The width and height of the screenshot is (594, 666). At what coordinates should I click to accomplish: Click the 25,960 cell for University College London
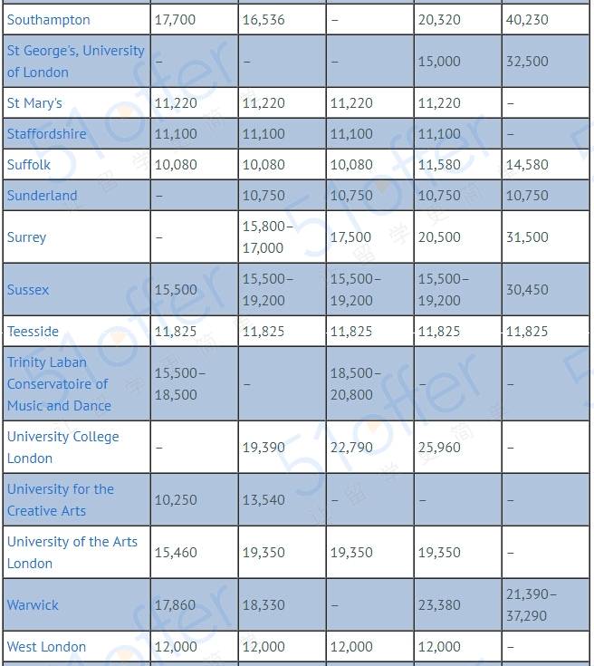(457, 448)
